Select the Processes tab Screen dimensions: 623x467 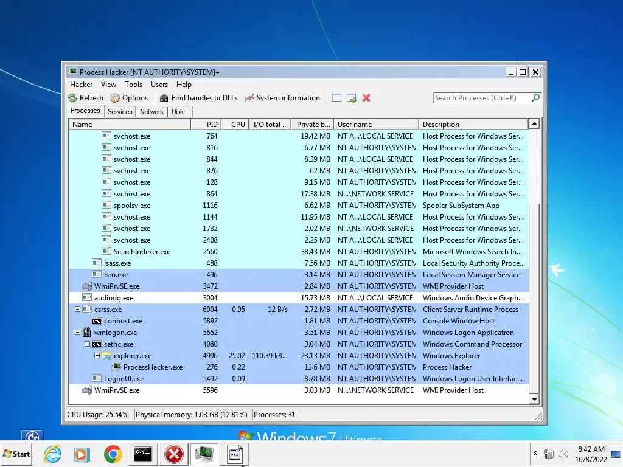click(85, 111)
